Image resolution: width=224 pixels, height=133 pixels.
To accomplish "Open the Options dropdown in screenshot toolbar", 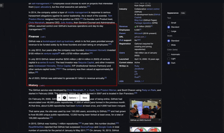I will coord(73,98).
